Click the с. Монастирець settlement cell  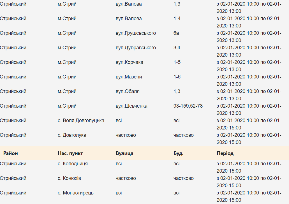click(x=75, y=193)
